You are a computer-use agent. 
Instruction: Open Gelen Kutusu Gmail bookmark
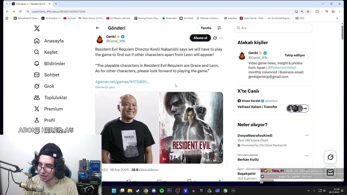(91, 18)
